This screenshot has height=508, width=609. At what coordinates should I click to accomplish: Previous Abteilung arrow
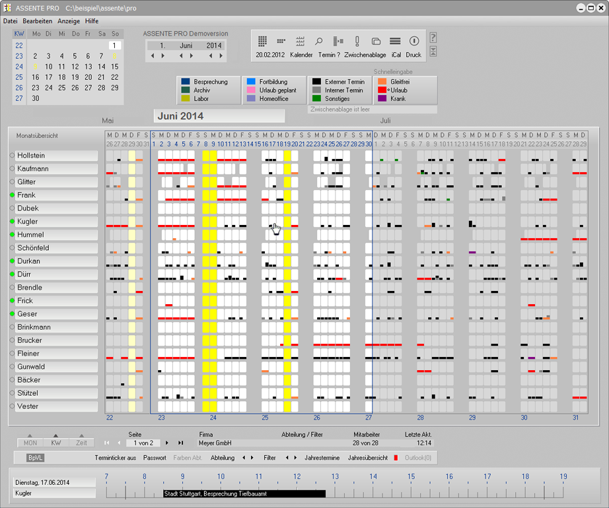244,458
